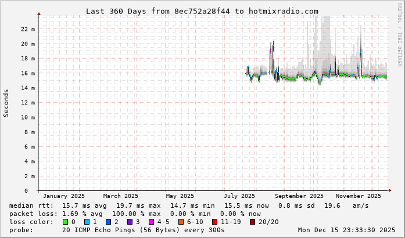Screen dimensions: 405x238
Task: Select the purple loss swatch labeled 3
Action: click(129, 222)
